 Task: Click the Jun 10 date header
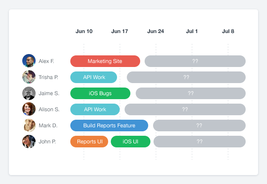84,31
